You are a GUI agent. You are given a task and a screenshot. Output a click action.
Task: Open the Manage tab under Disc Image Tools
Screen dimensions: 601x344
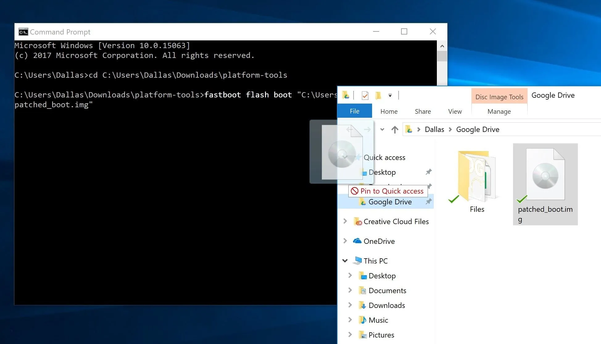499,111
